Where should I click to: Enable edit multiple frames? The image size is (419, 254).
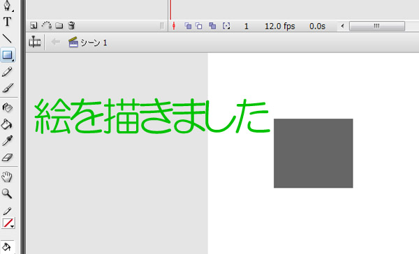pyautogui.click(x=212, y=26)
